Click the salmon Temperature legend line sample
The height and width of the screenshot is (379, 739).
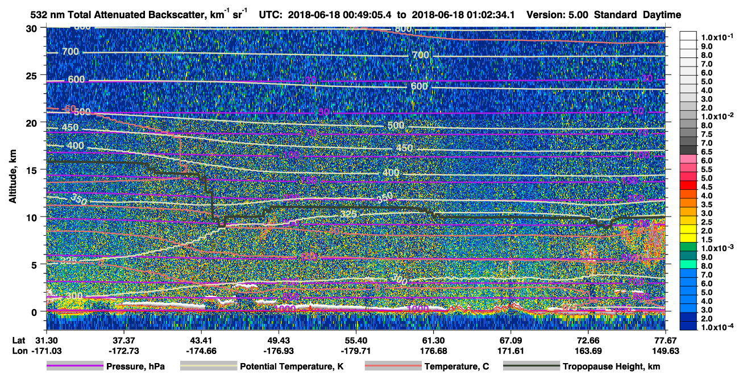[393, 366]
